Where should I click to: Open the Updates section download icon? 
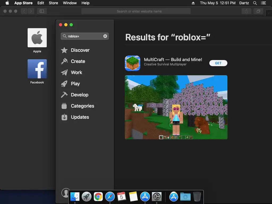pyautogui.click(x=64, y=117)
